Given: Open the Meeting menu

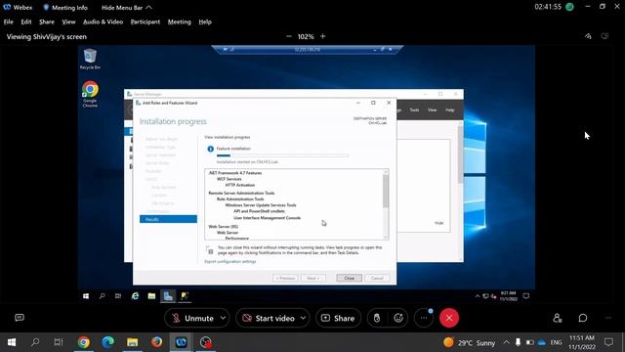Looking at the screenshot, I should pyautogui.click(x=180, y=22).
